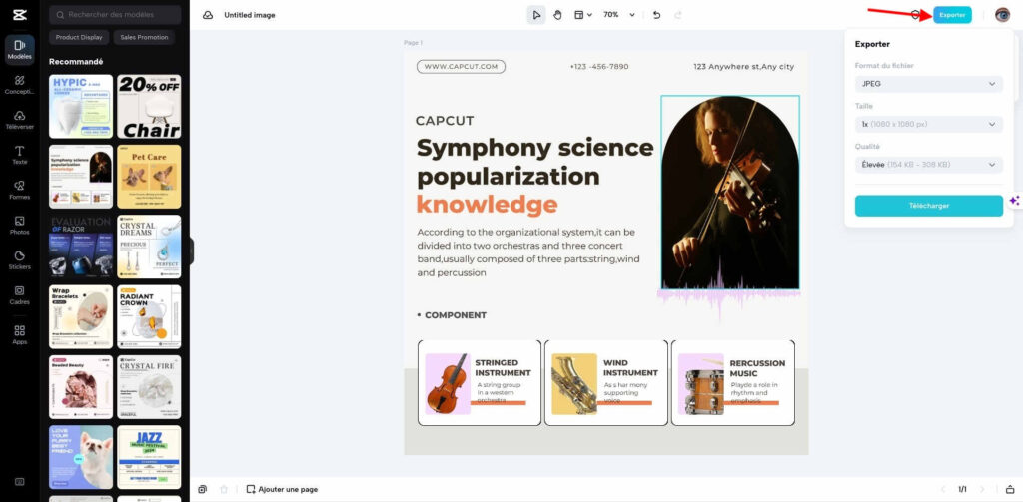Click the Télécharger download button
1023x502 pixels.
click(928, 206)
